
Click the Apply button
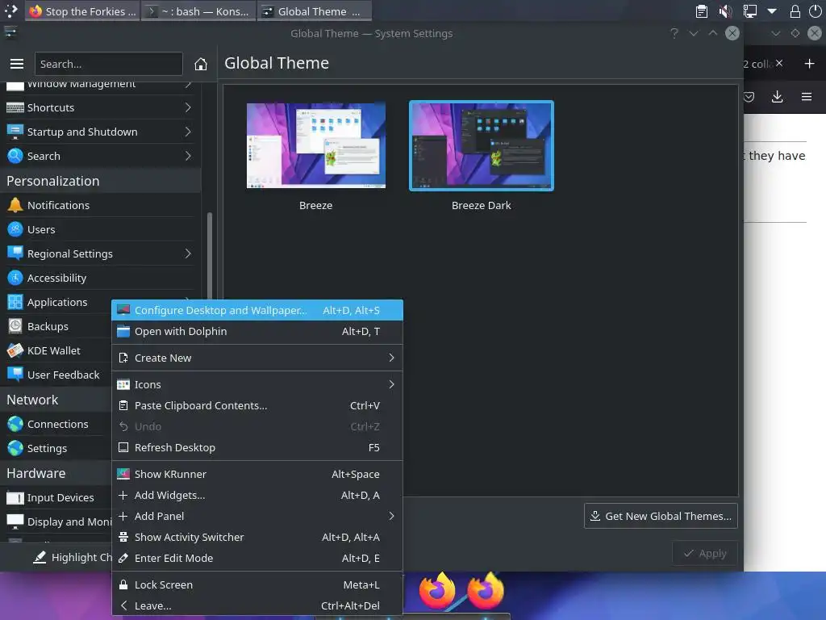[705, 554]
